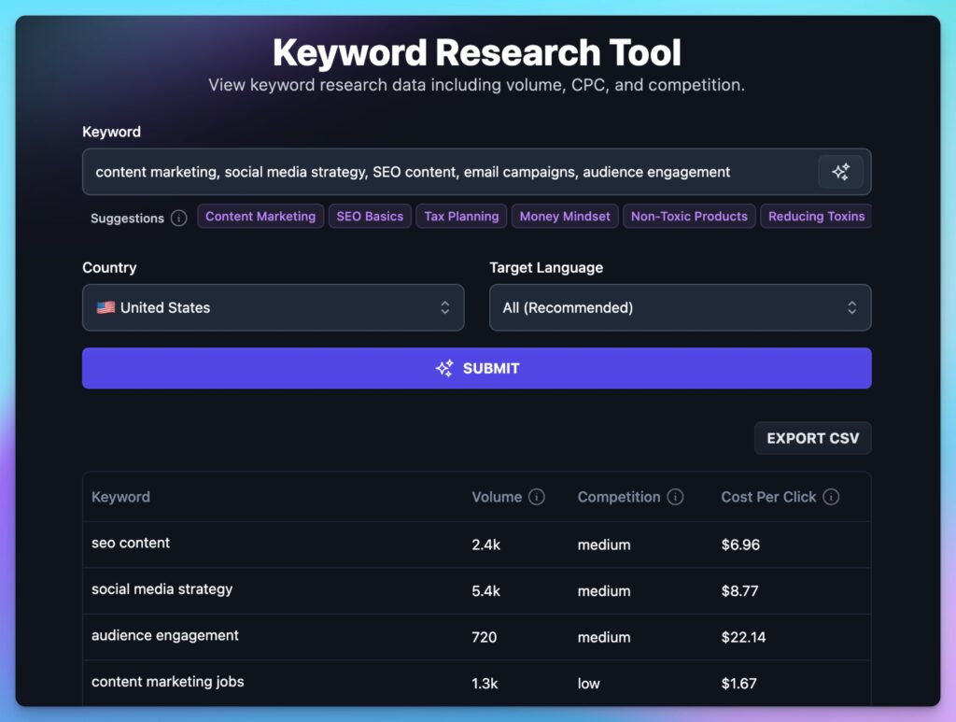Click the sparkle icon on the Submit button
Screen dimensions: 956x722
pyautogui.click(x=443, y=368)
